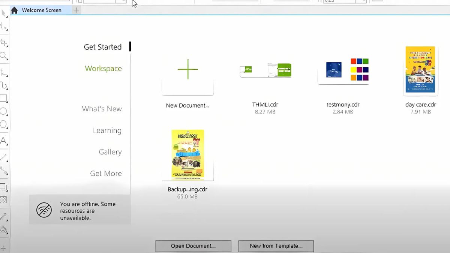The width and height of the screenshot is (450, 253).
Task: Select the Rectangle tool
Action: (x=4, y=99)
